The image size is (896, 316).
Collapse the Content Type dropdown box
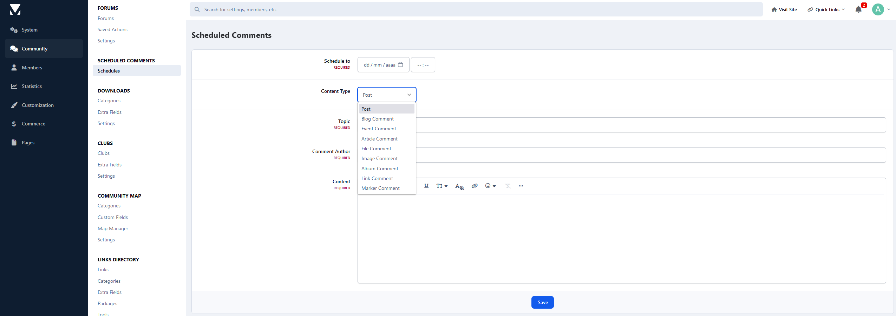point(386,95)
